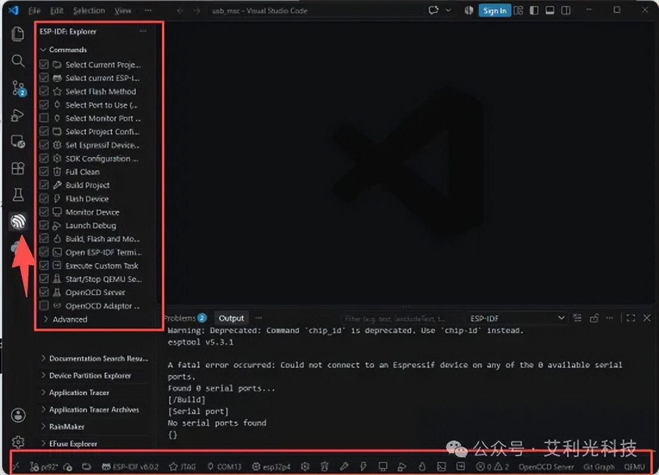The image size is (659, 475).
Task: Open the Source Control view icon
Action: 18,88
